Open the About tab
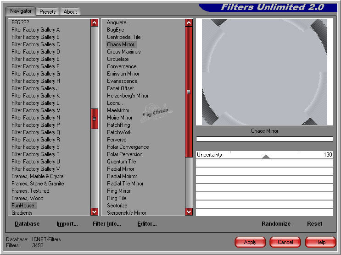 coord(70,12)
